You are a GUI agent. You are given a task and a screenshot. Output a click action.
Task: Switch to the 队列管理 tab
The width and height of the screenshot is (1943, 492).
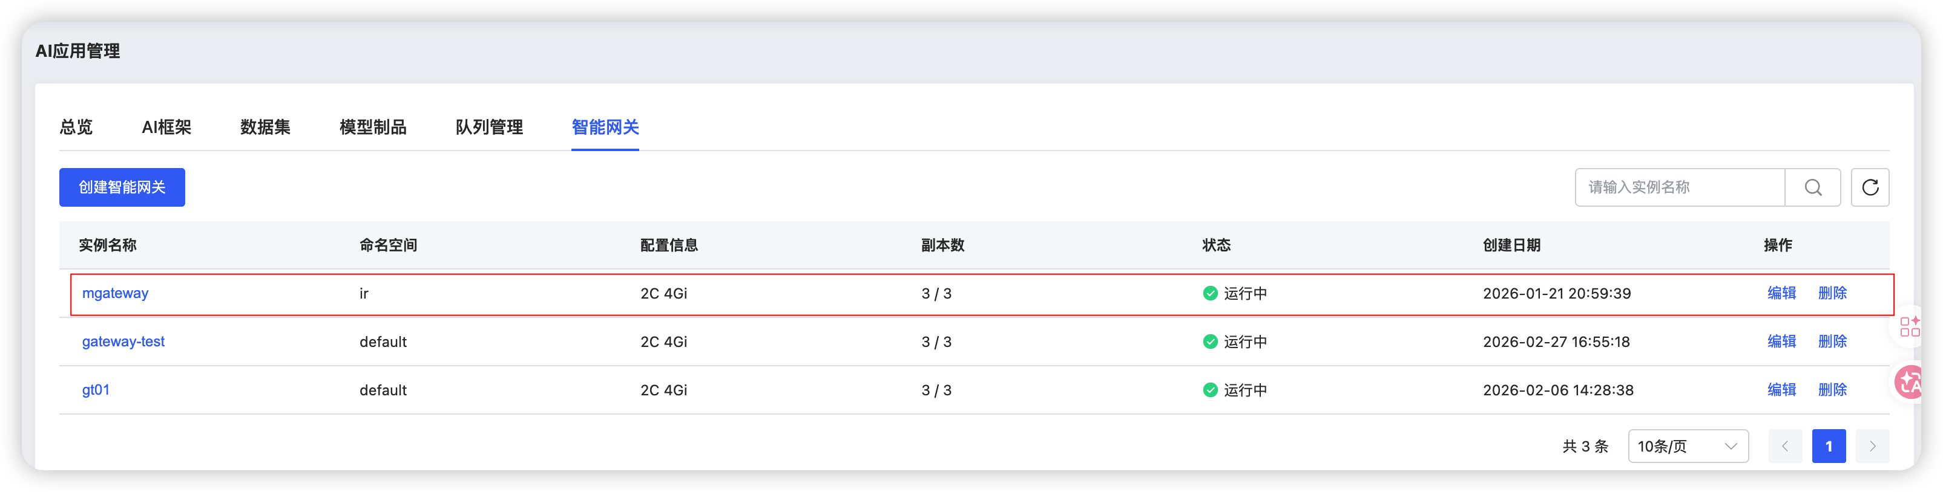[488, 128]
